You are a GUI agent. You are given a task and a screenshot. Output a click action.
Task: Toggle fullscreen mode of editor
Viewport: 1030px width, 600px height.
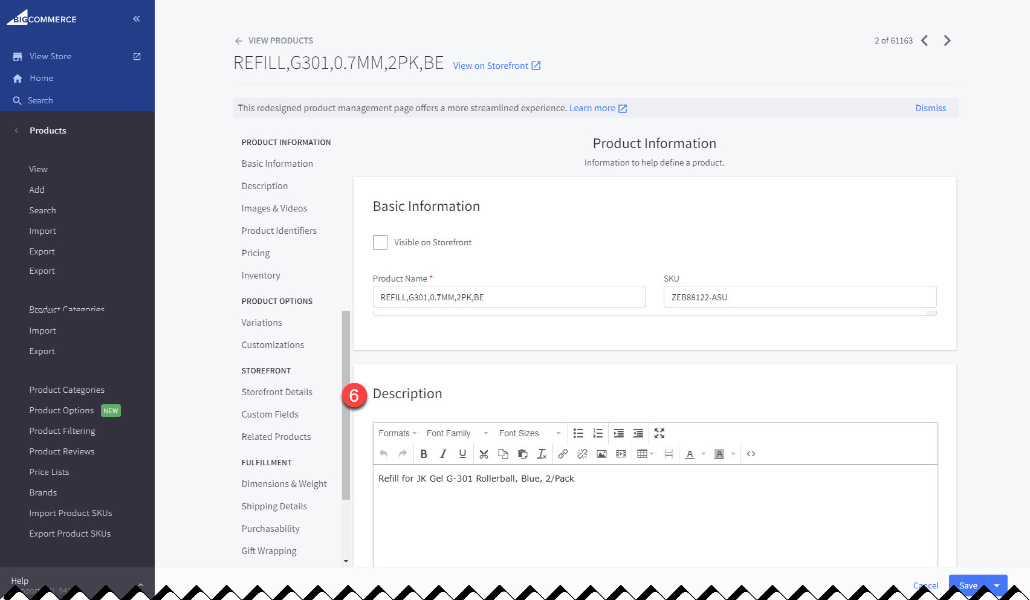659,433
